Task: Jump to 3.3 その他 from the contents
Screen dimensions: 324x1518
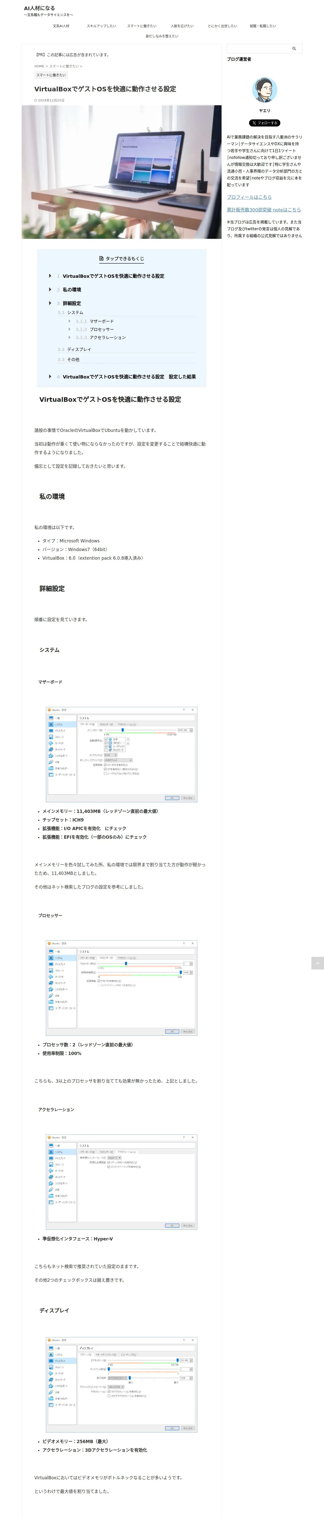Action: tap(73, 360)
